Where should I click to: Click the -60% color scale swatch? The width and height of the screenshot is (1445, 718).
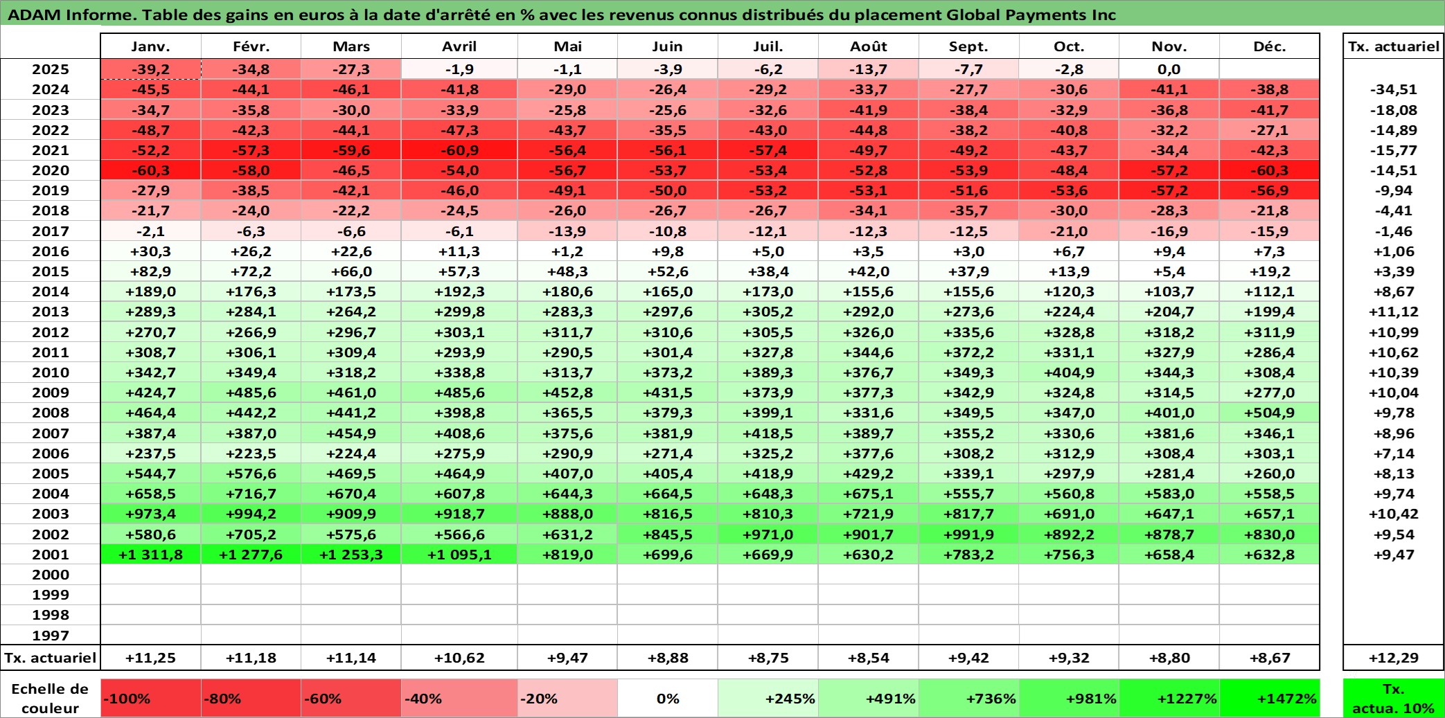pyautogui.click(x=351, y=698)
